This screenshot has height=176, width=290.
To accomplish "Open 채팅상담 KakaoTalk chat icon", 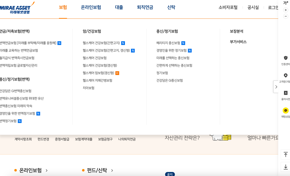I will pyautogui.click(x=285, y=110).
